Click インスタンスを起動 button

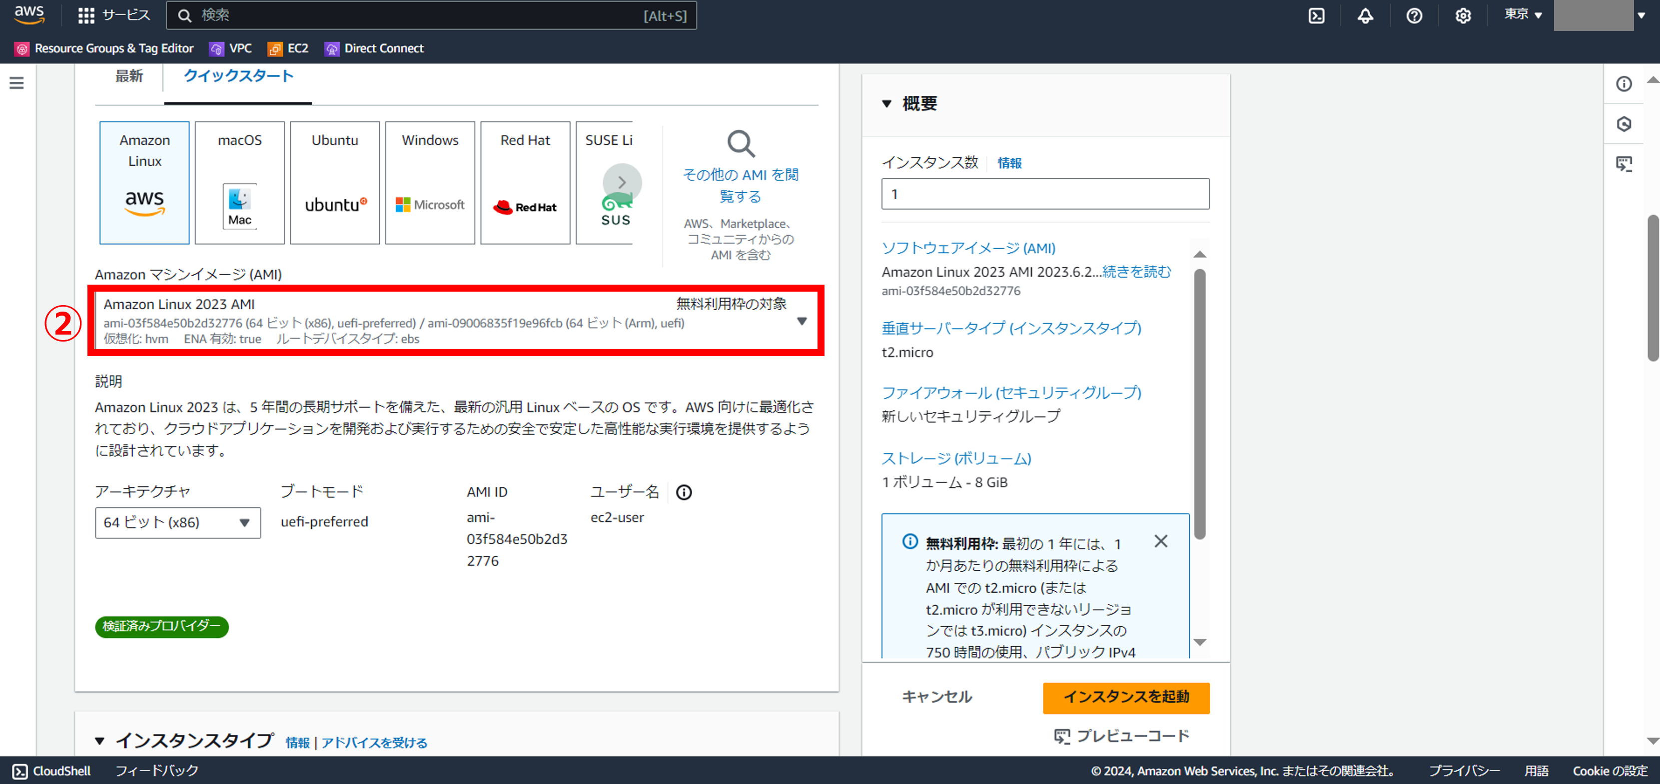(x=1126, y=698)
